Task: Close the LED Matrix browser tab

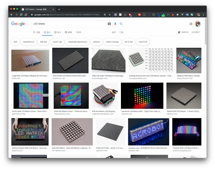Action: click(x=53, y=9)
